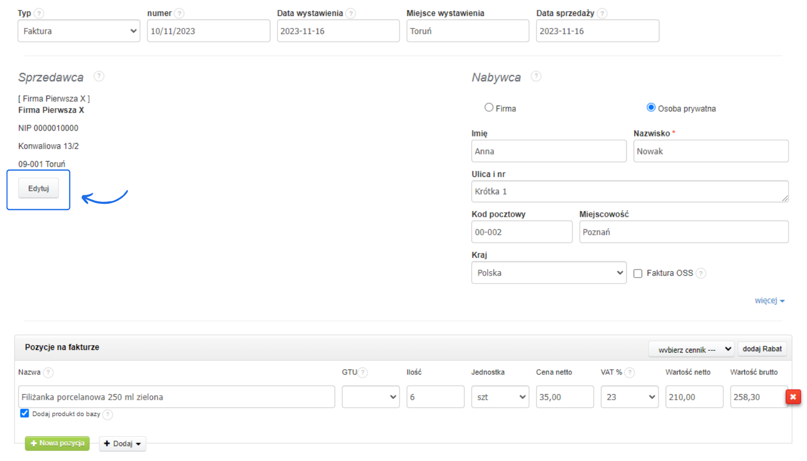Expand the VAT % rate dropdown
The height and width of the screenshot is (461, 807).
point(630,397)
